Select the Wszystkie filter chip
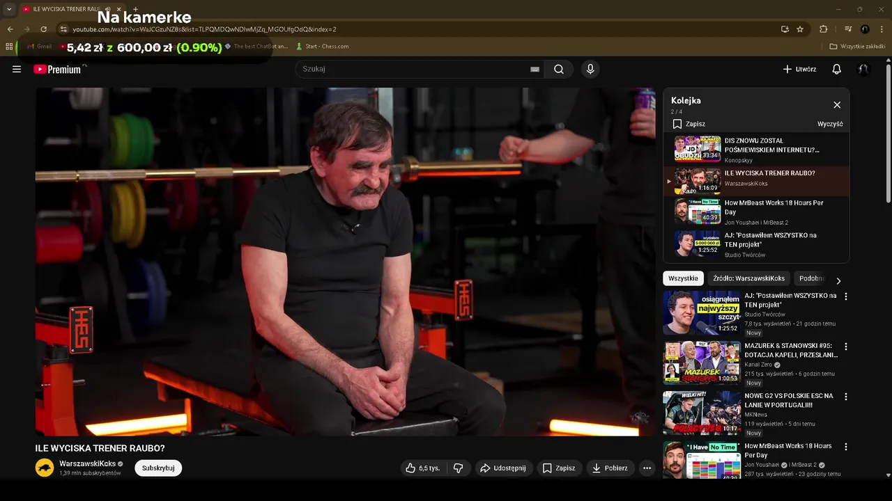The width and height of the screenshot is (892, 501). (x=683, y=278)
